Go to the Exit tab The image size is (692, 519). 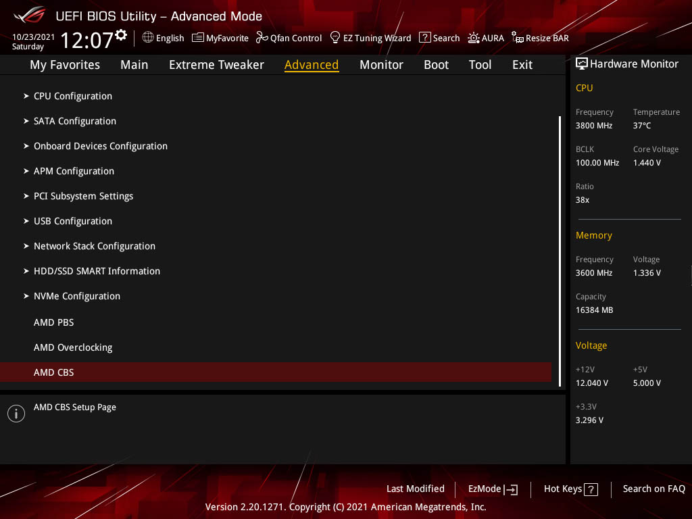point(522,65)
